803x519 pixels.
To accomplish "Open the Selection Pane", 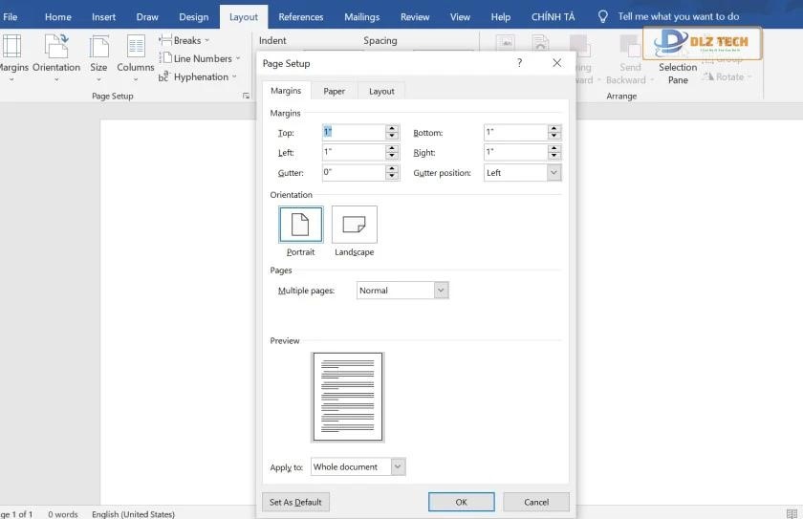I will [678, 73].
